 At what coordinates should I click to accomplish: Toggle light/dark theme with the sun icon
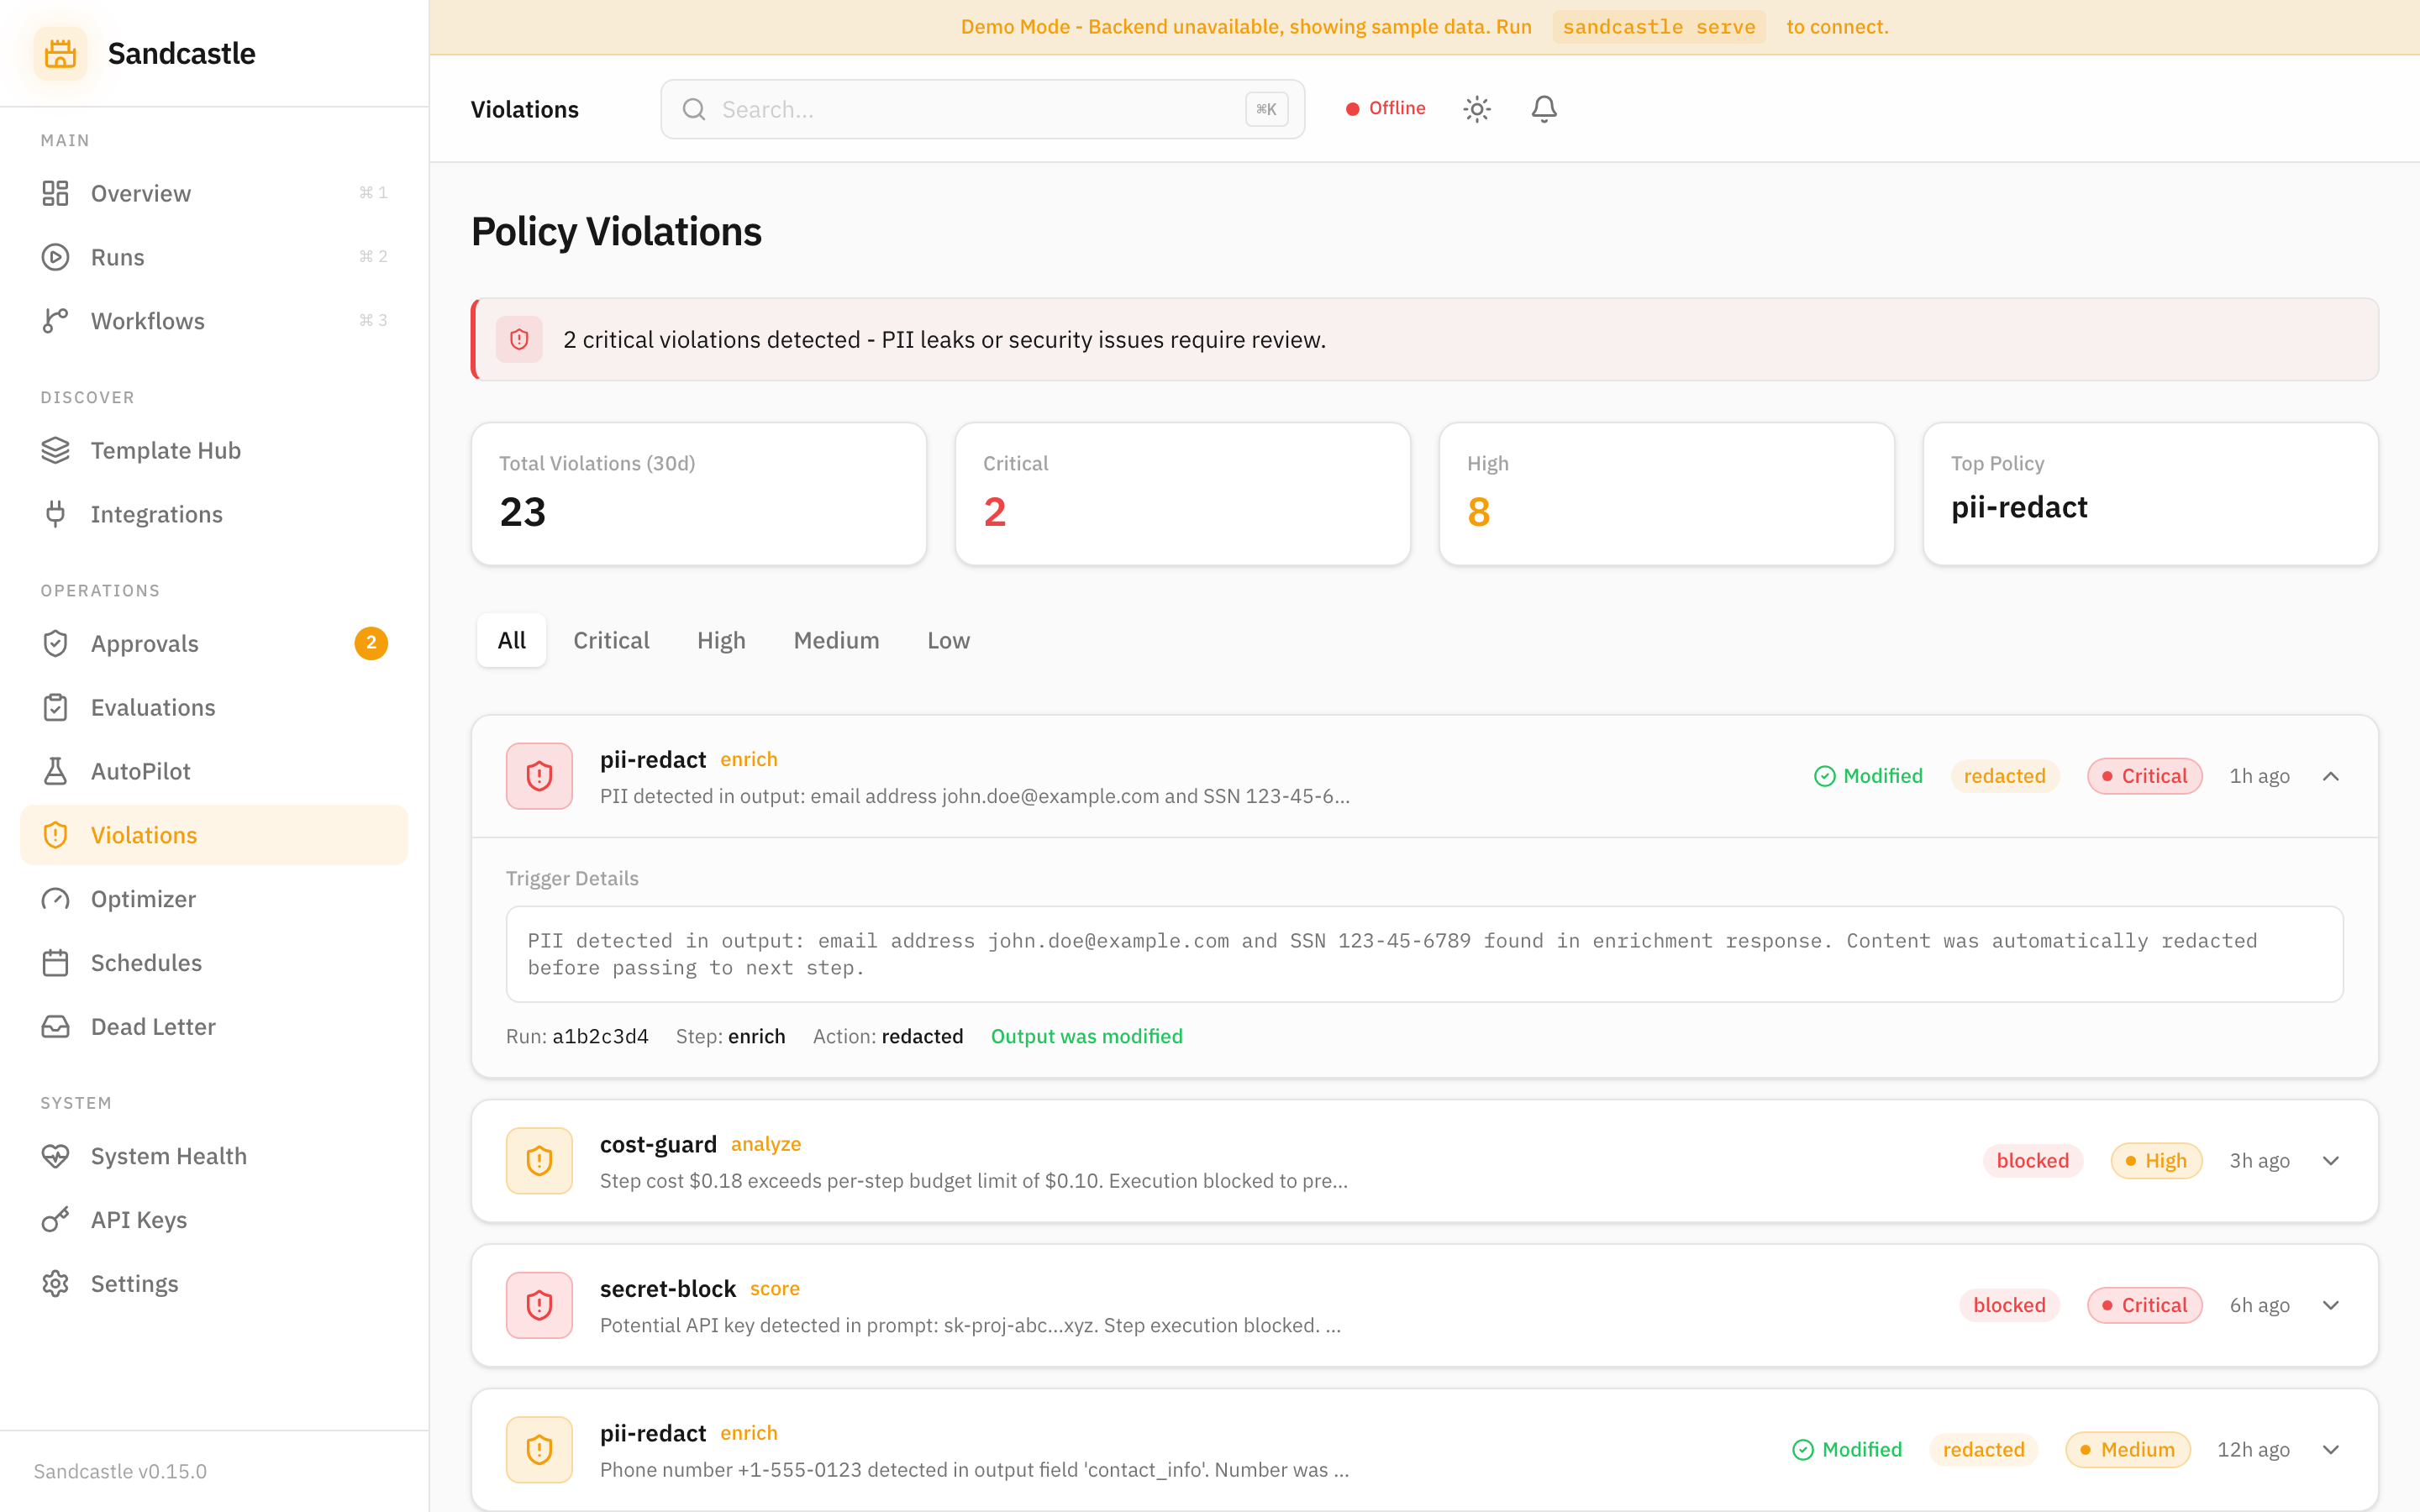coord(1477,108)
